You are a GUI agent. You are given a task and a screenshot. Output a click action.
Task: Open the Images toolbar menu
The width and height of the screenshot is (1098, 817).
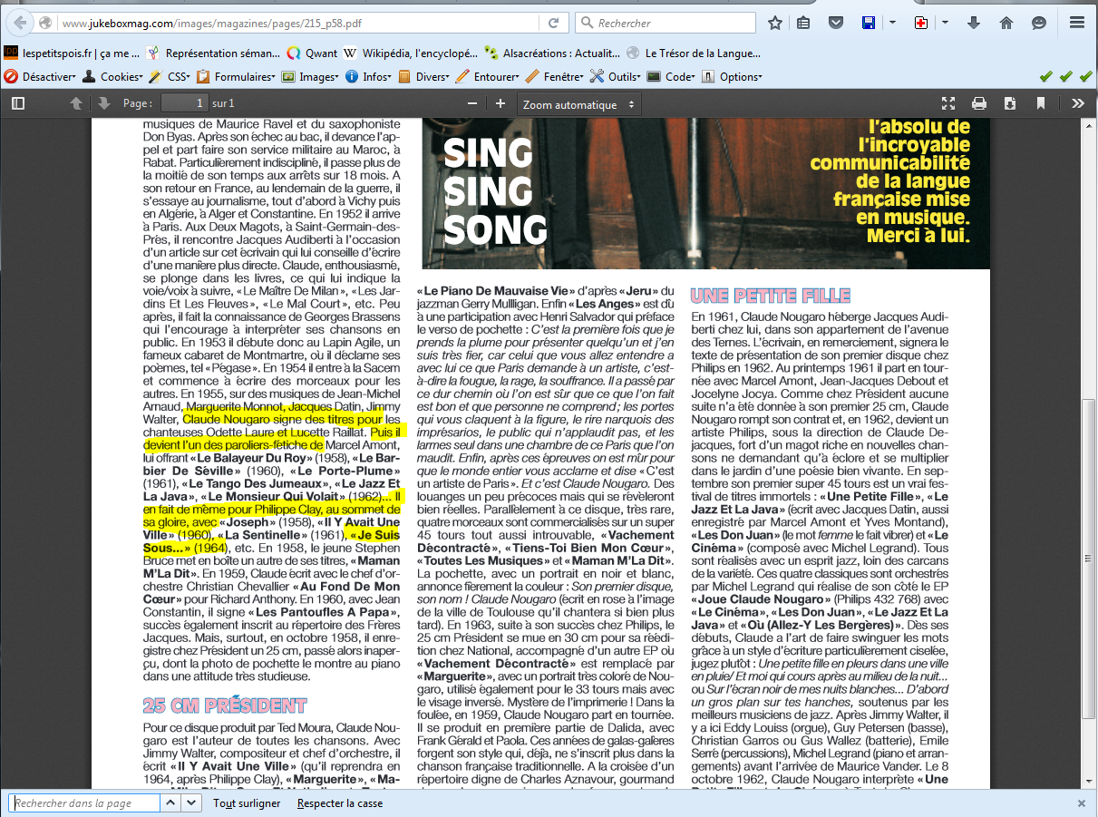pos(310,77)
